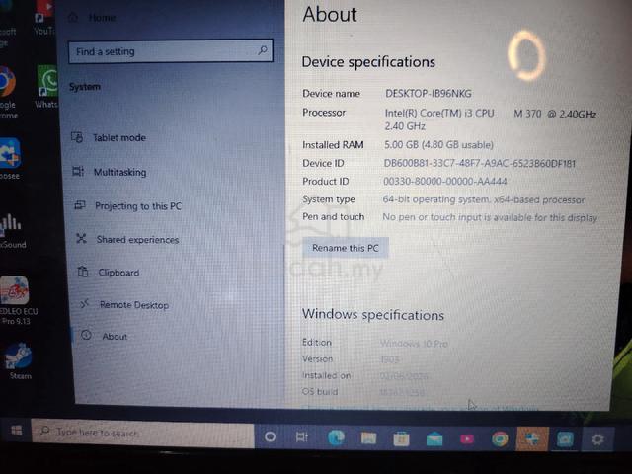The width and height of the screenshot is (632, 474).
Task: Click the Multitasking icon
Action: 78,171
